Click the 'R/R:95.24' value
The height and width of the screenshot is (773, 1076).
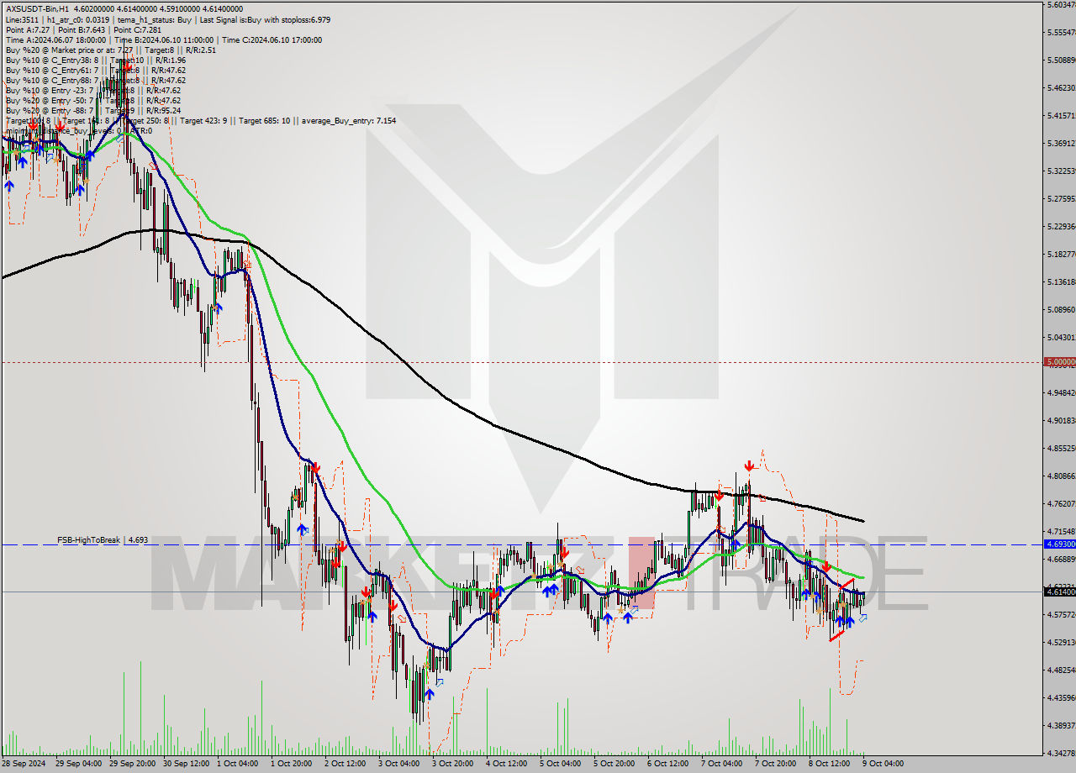point(163,110)
